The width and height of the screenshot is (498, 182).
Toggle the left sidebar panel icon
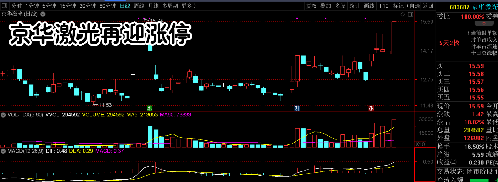[x=4, y=6]
